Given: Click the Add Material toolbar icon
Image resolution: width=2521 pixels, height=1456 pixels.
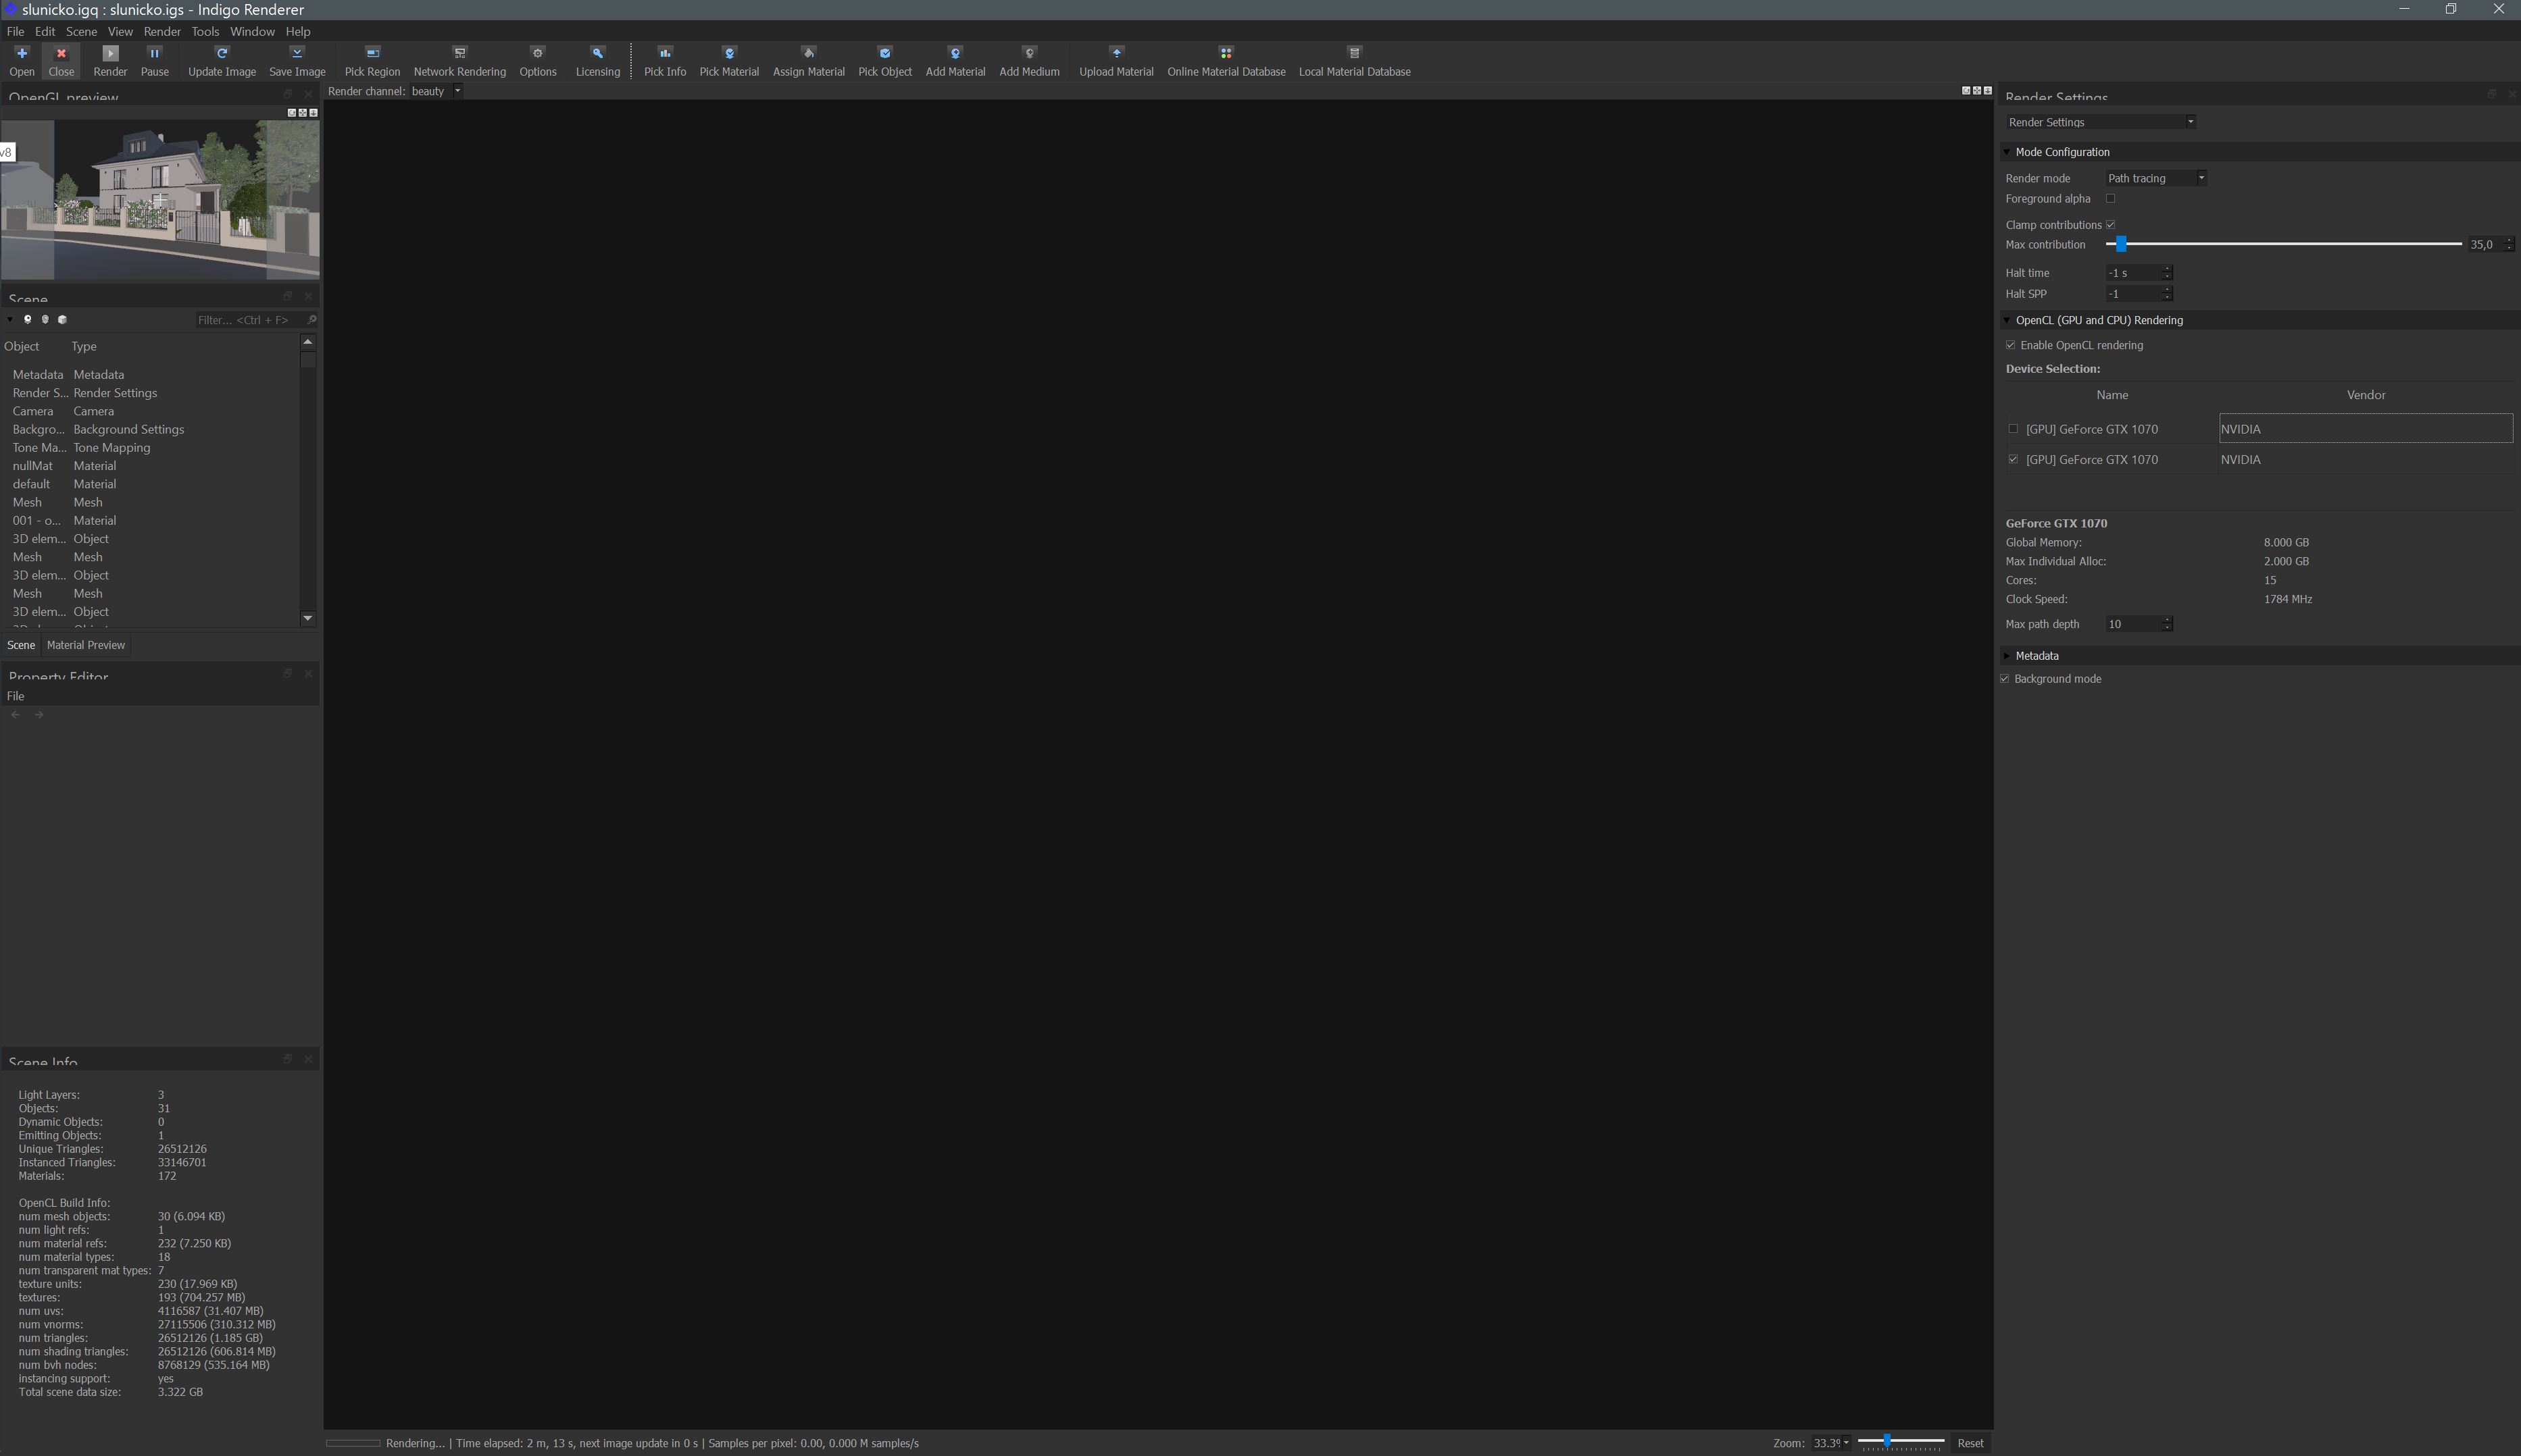Looking at the screenshot, I should (955, 60).
